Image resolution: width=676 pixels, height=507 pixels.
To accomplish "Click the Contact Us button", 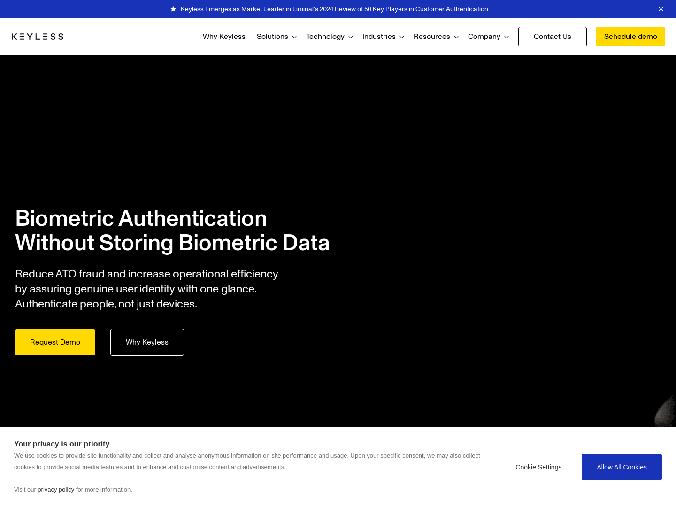I will pos(552,37).
